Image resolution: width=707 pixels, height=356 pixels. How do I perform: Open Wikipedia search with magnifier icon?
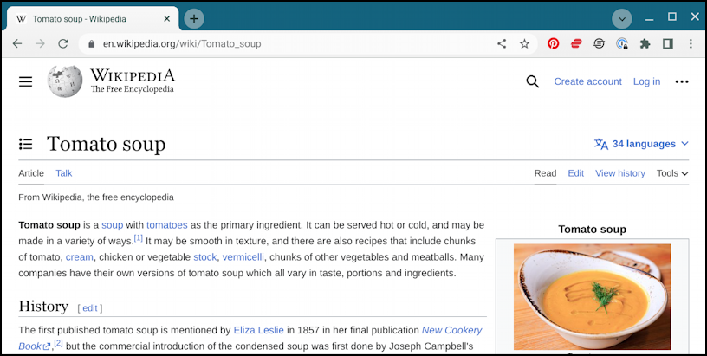tap(533, 81)
